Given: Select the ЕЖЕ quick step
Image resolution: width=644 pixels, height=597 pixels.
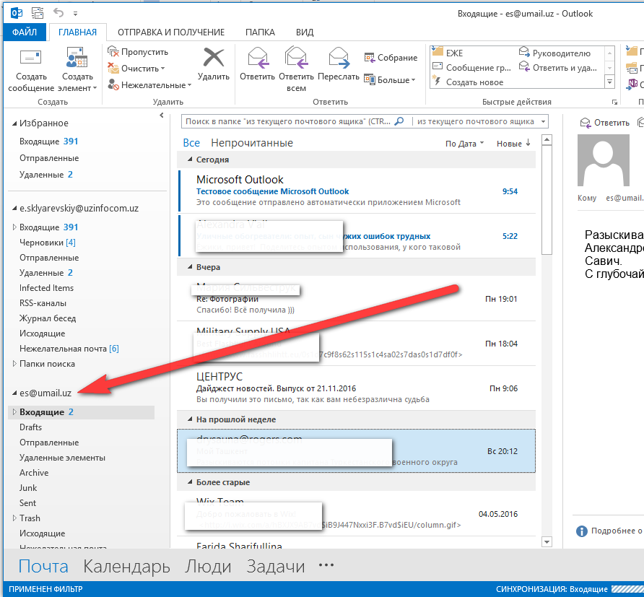Looking at the screenshot, I should (448, 53).
